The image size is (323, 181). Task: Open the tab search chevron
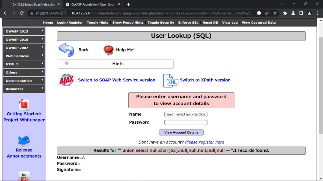[282, 4]
